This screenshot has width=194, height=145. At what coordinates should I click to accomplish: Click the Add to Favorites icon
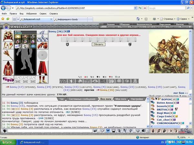coord(8,19)
